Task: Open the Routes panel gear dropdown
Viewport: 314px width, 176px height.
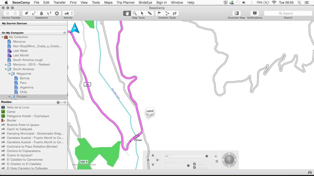Action: [59, 102]
